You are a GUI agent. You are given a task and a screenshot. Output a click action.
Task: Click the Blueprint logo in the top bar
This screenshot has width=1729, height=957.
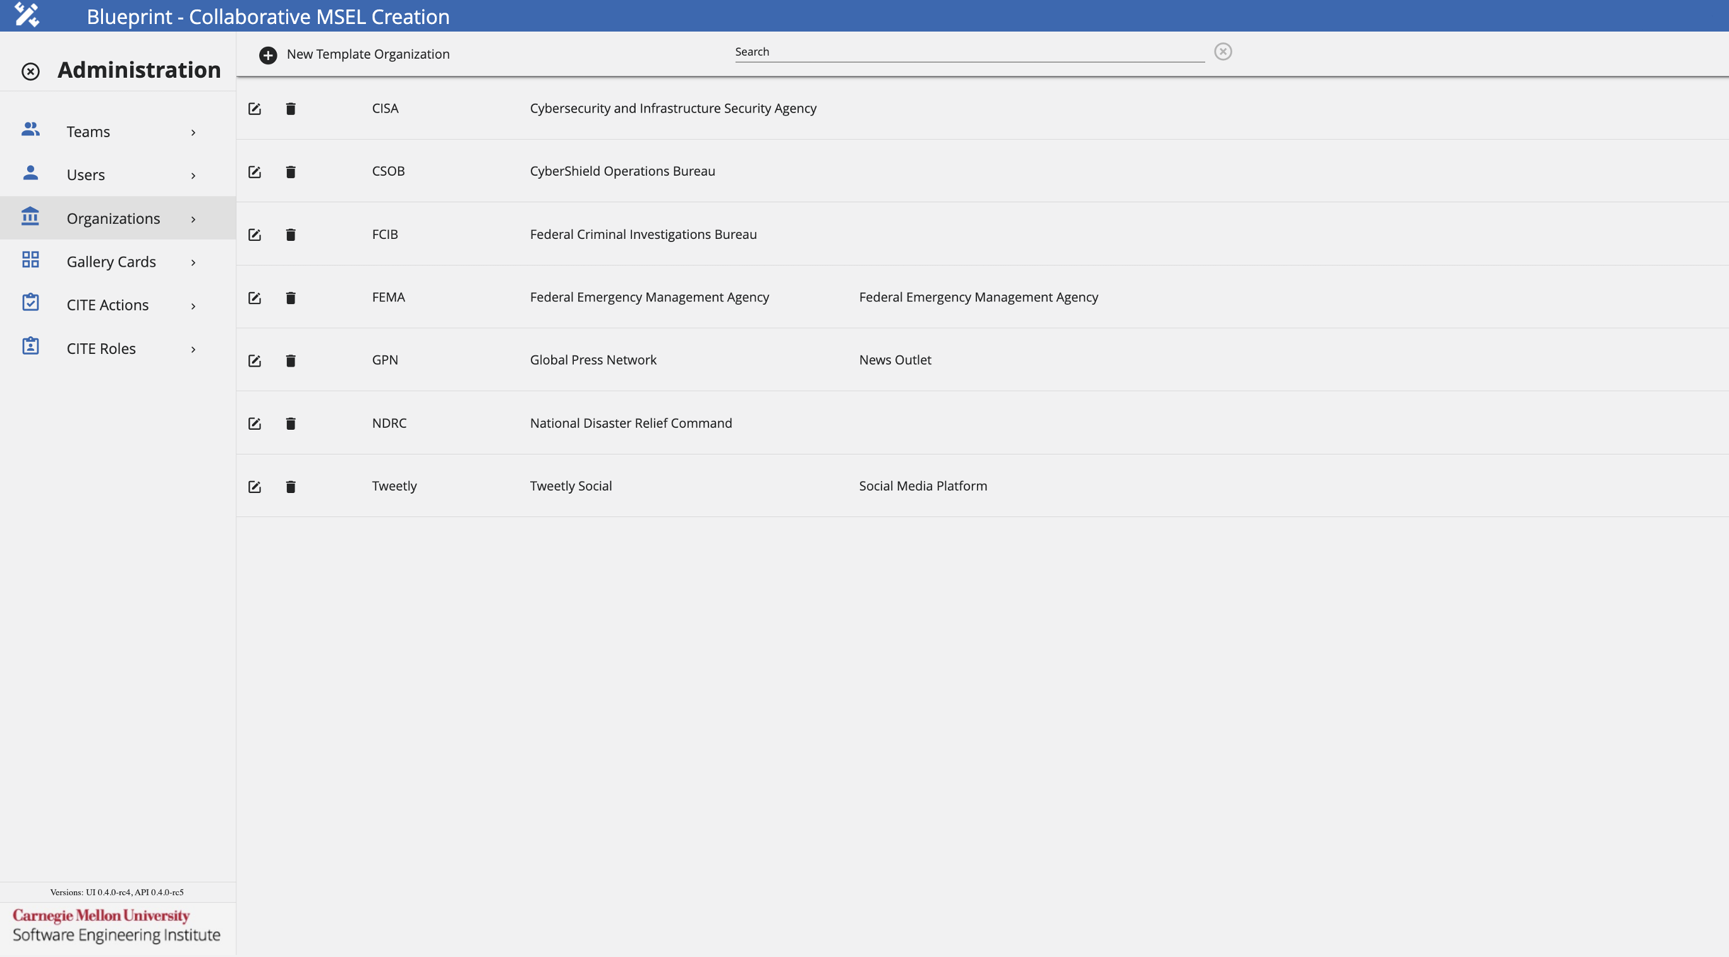27,15
